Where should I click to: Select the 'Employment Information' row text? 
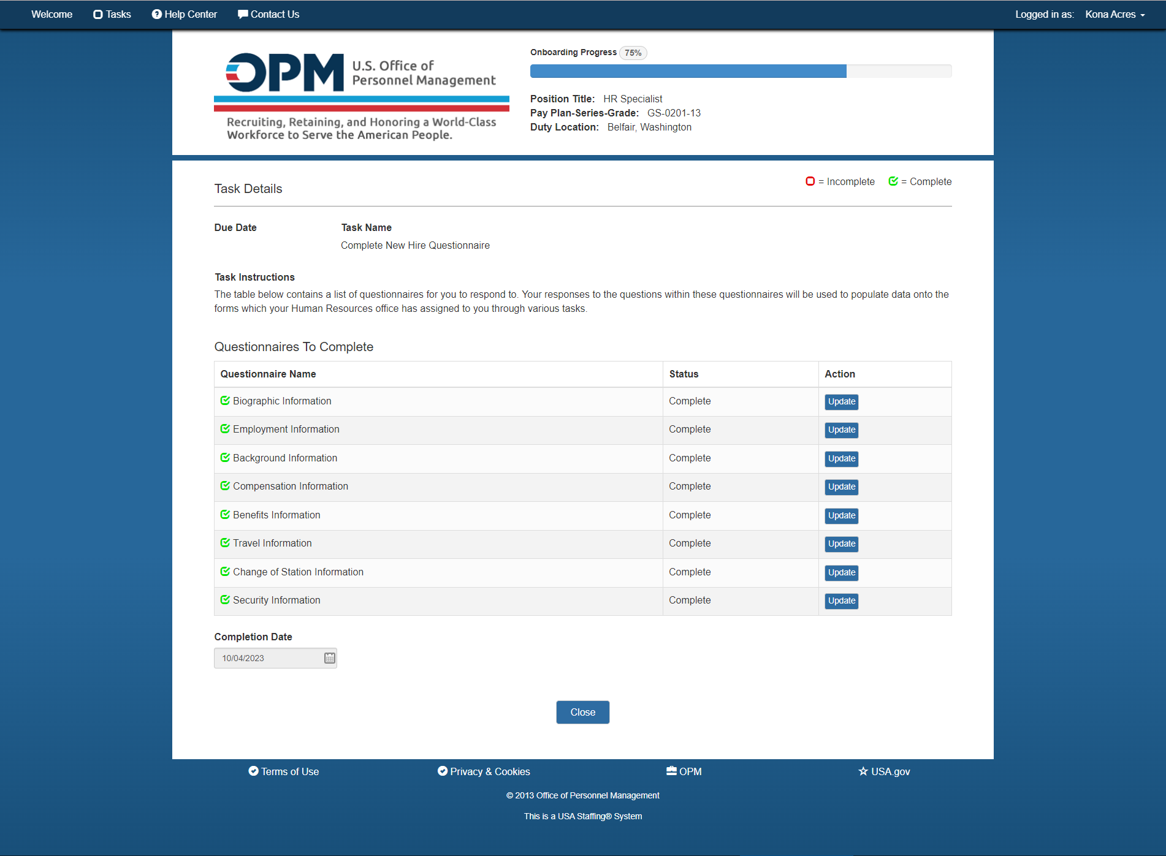click(286, 429)
